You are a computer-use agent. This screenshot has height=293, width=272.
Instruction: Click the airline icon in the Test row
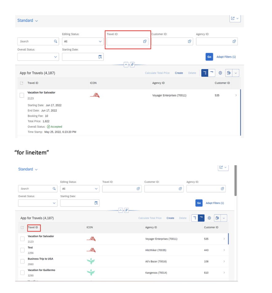pos(91,250)
